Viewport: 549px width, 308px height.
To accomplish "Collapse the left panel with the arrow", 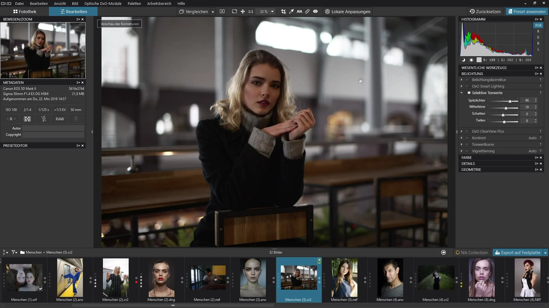I will point(92,132).
